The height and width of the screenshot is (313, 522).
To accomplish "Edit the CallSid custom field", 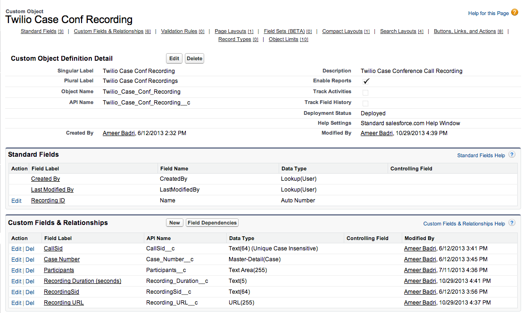I will pyautogui.click(x=17, y=249).
